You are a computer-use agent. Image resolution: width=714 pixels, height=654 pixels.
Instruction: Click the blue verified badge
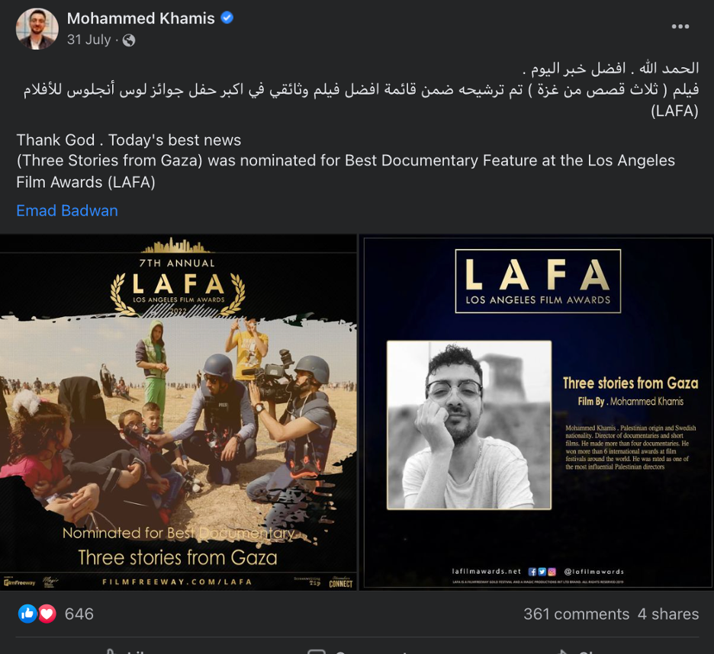pos(227,18)
